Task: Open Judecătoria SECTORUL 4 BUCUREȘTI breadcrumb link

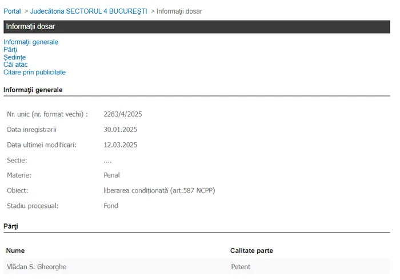Action: point(89,11)
